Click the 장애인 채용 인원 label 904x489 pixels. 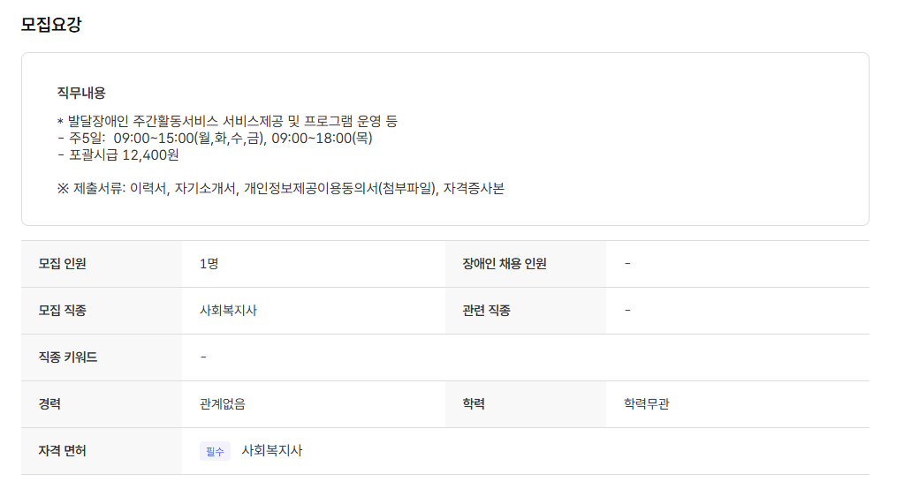click(505, 264)
